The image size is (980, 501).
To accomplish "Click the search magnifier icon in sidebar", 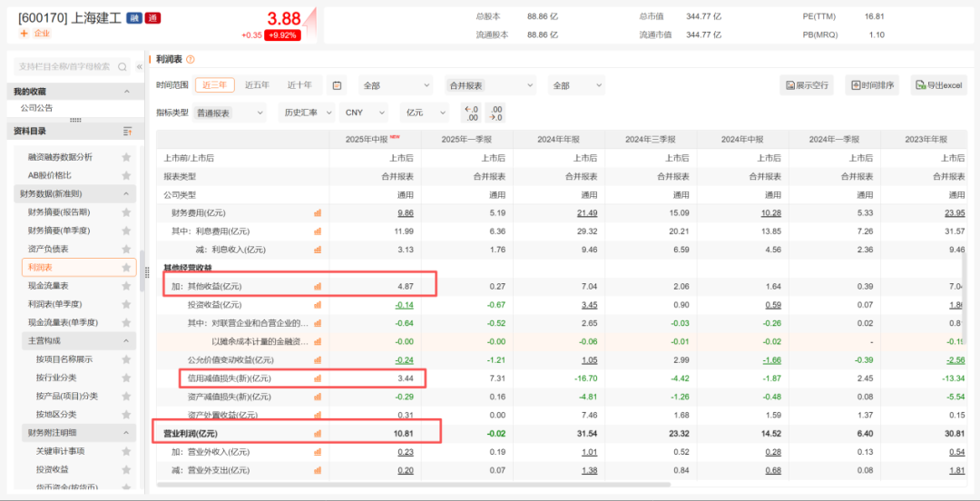I will (x=123, y=66).
